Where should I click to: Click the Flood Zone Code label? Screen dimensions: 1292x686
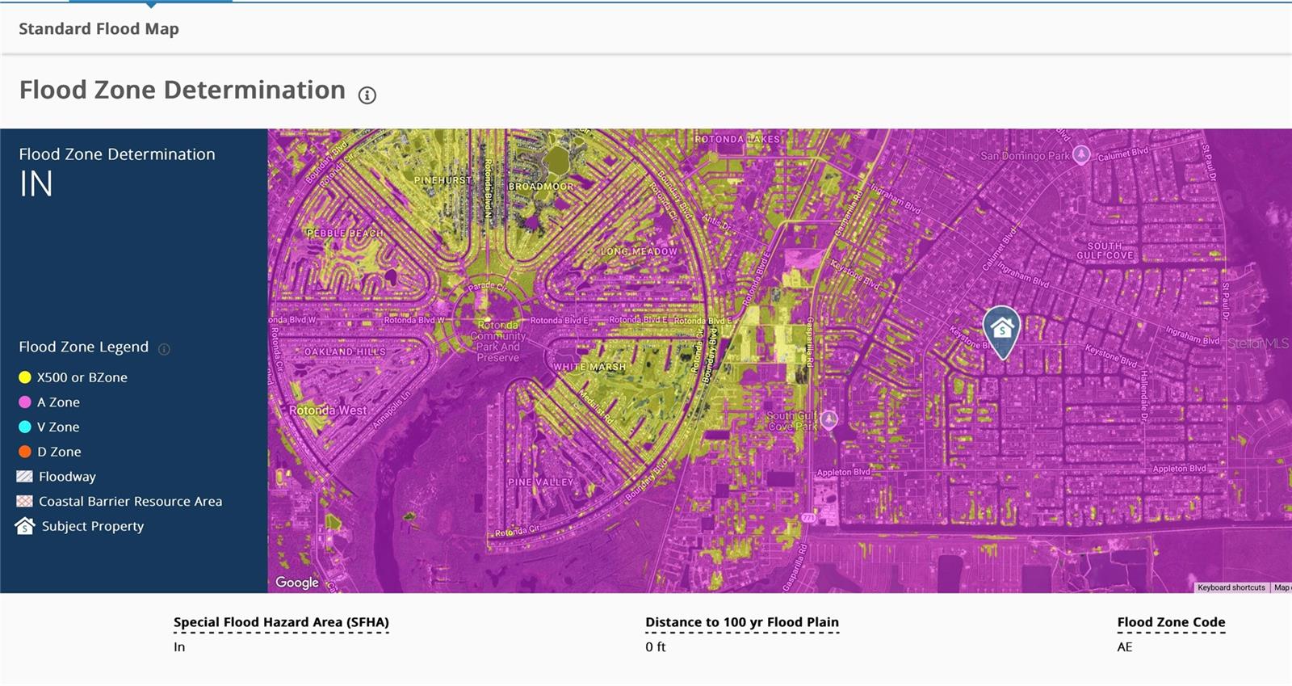pyautogui.click(x=1171, y=622)
